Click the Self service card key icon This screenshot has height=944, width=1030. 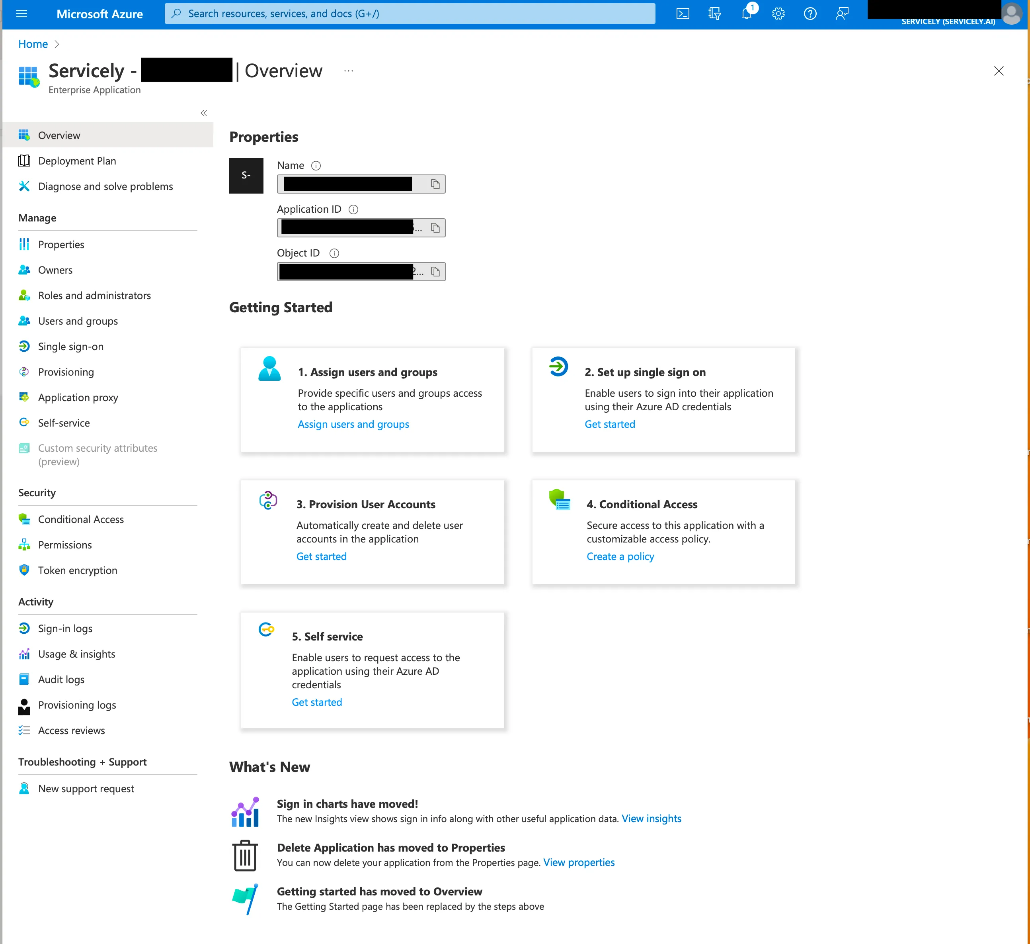point(266,629)
